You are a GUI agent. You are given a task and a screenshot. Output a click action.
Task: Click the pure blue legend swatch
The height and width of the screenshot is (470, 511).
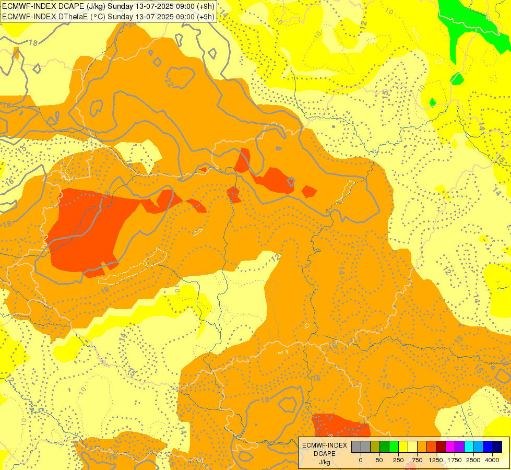(x=488, y=446)
